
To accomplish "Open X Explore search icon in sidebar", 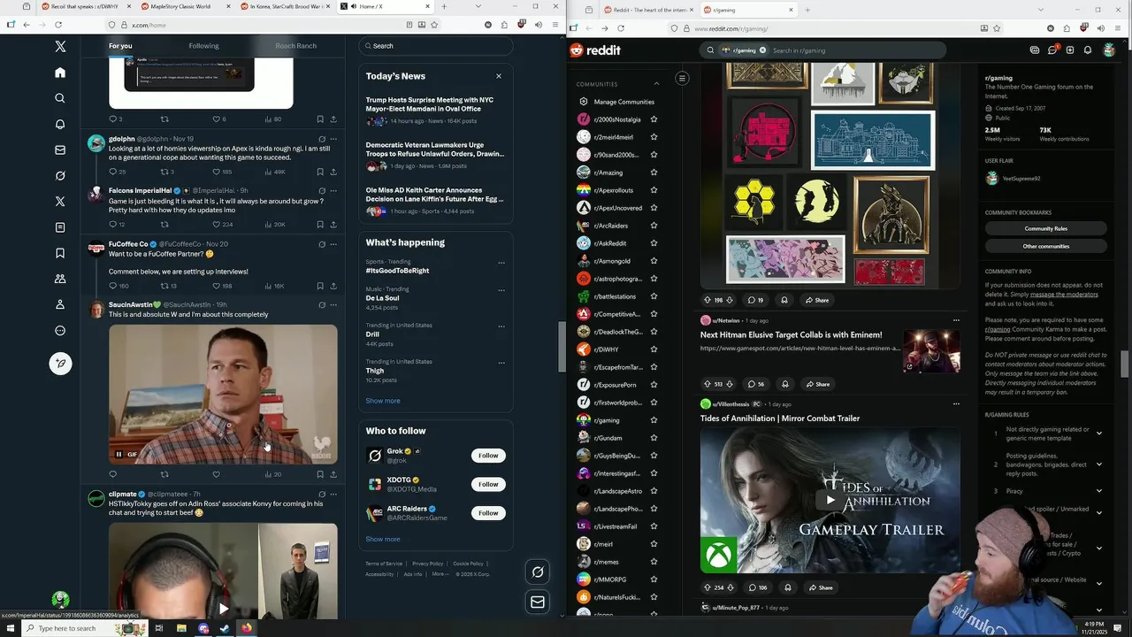I will 60,98.
